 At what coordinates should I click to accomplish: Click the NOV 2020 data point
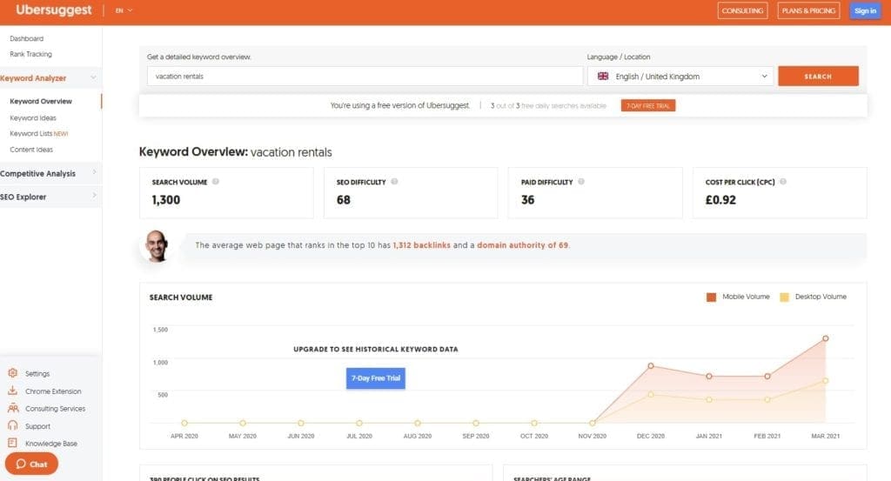pos(592,423)
